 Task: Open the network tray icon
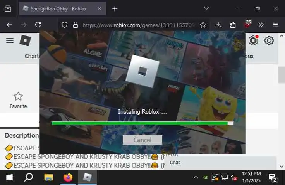(x=224, y=178)
